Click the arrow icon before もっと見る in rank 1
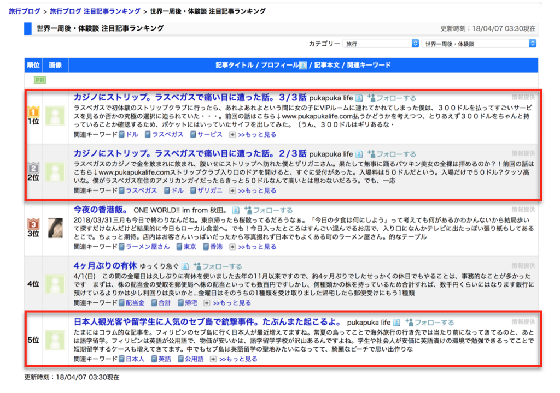Viewport: 560px width, 393px height. (232, 134)
